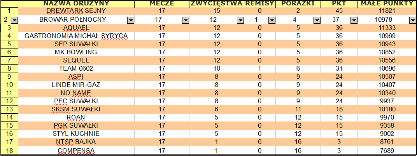417x156 pixels.
Task: Open filter dropdown beside BROWAR PÓŁNOCNY
Action: pos(131,20)
